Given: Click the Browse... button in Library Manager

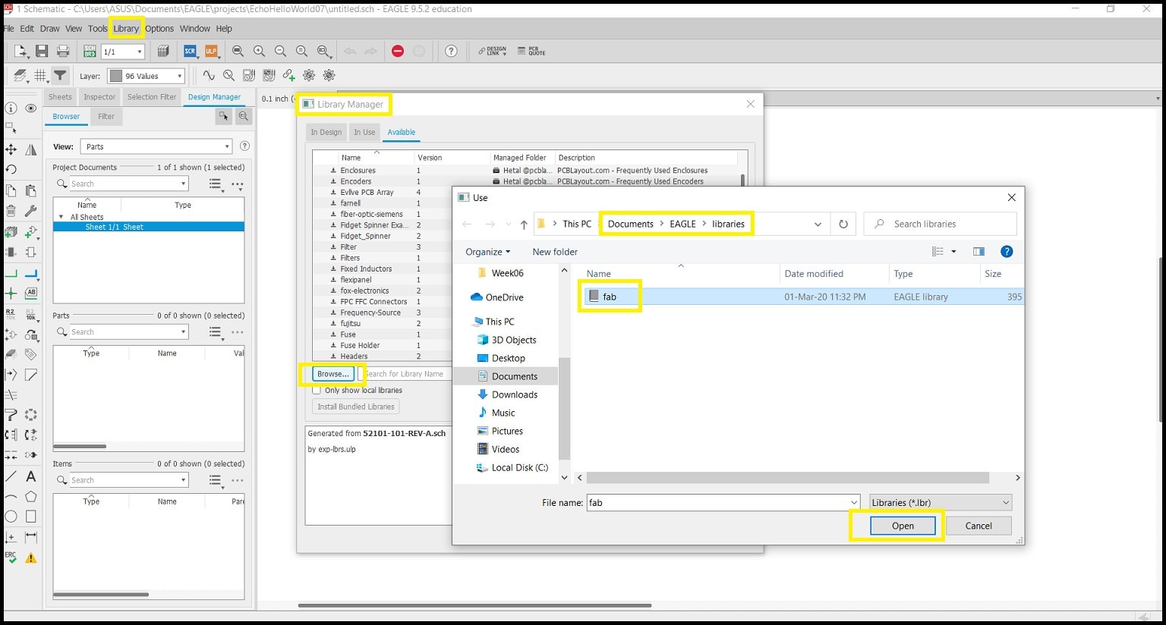Looking at the screenshot, I should tap(333, 374).
